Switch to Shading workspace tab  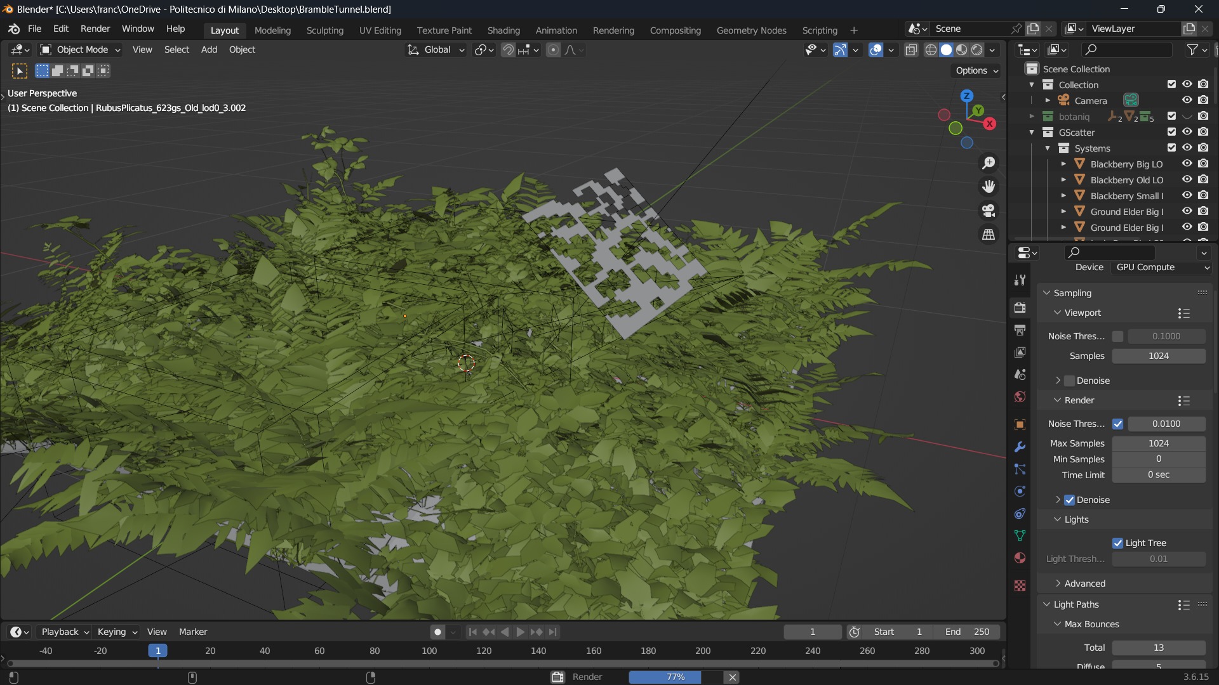tap(503, 30)
